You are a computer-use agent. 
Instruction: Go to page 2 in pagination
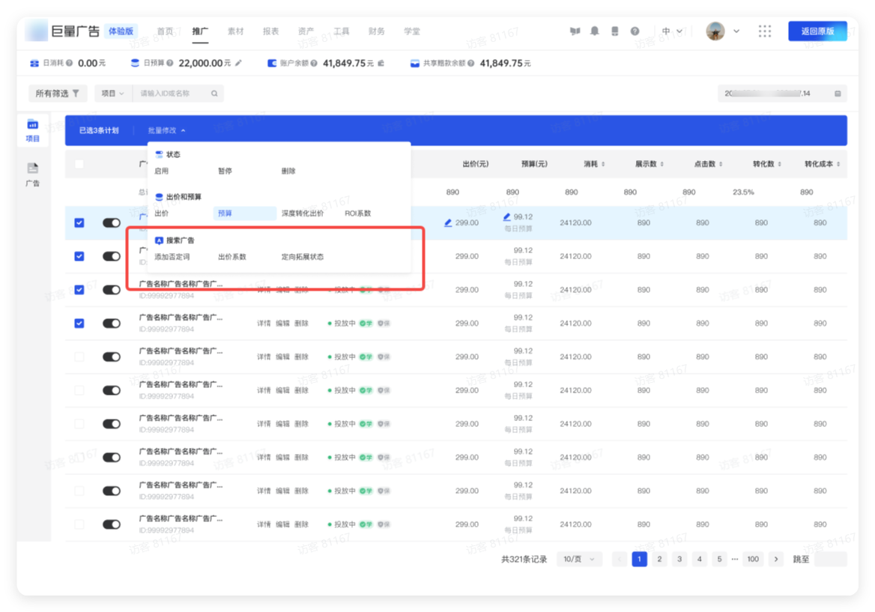[659, 559]
